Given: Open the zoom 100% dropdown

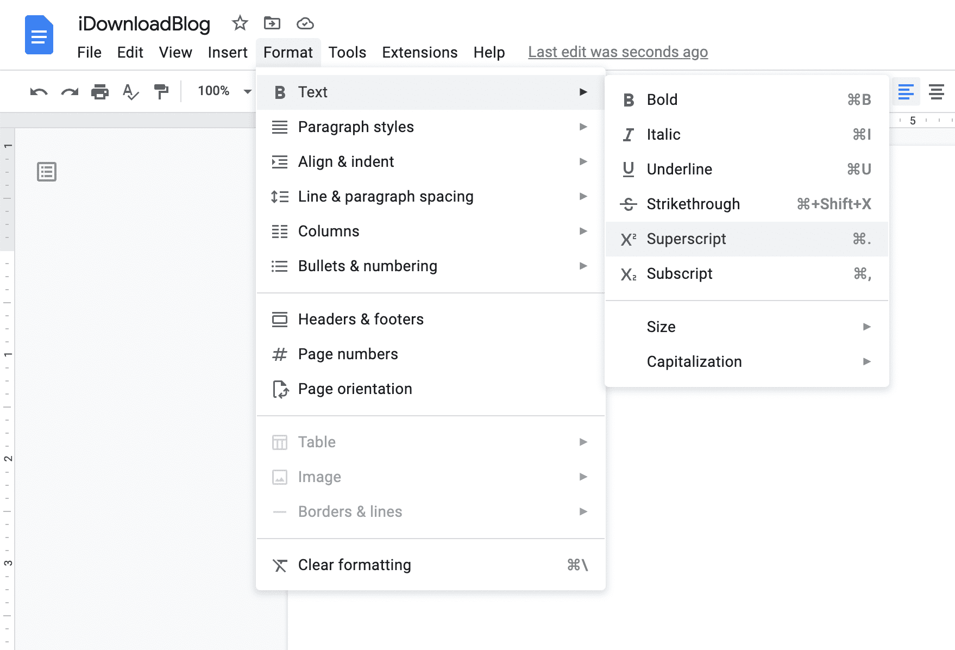Looking at the screenshot, I should pyautogui.click(x=224, y=91).
